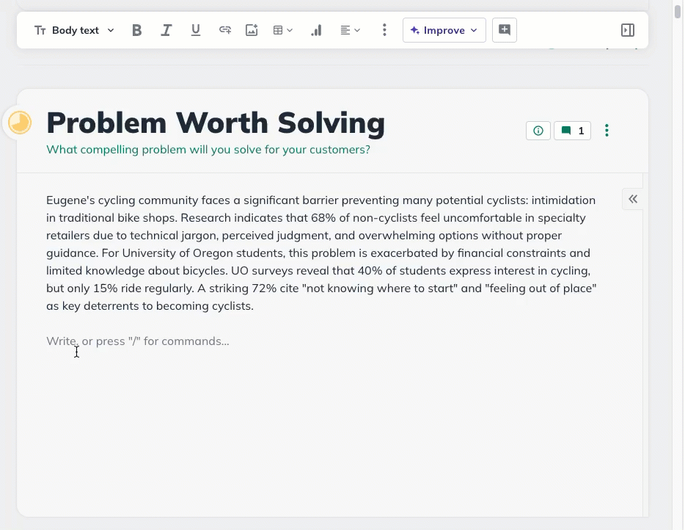The width and height of the screenshot is (685, 530).
Task: Open the toolbar's more options menu
Action: (384, 30)
